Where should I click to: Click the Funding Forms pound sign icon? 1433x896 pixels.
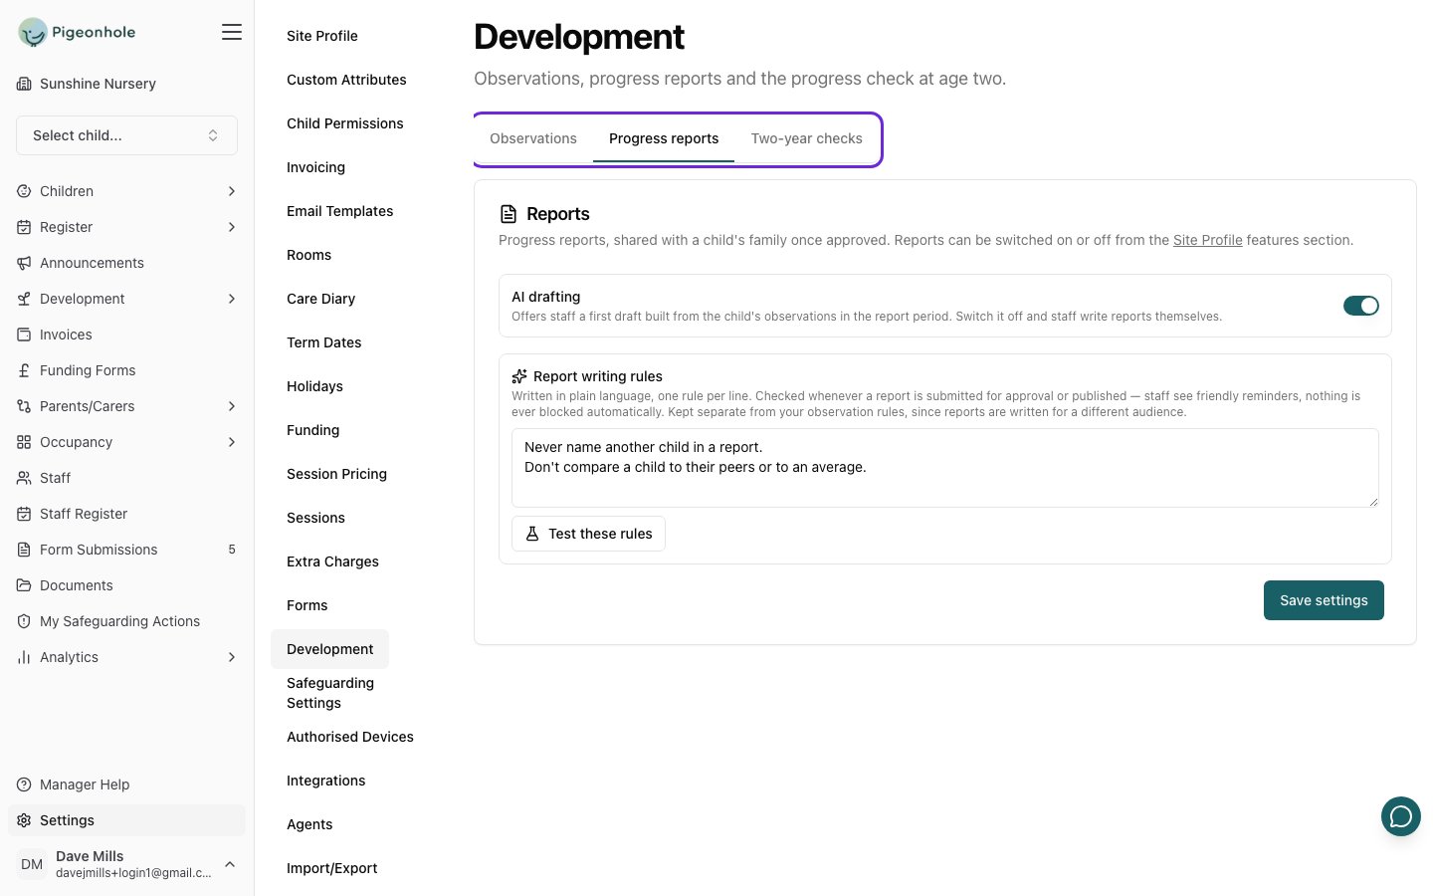click(24, 370)
